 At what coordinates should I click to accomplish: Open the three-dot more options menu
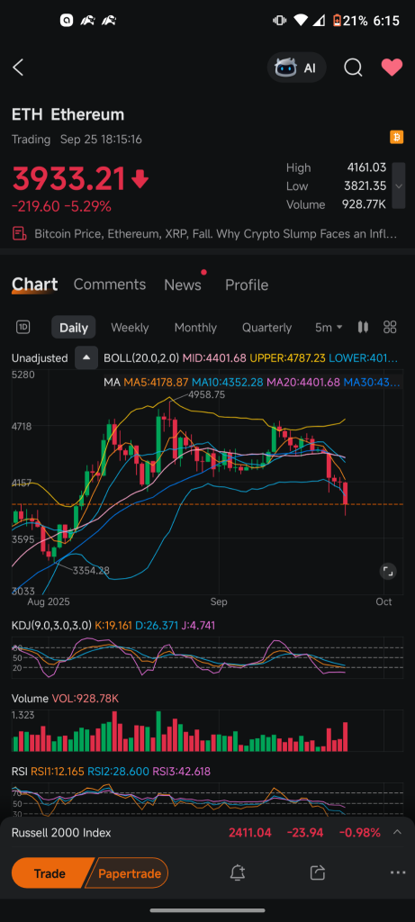tap(397, 872)
